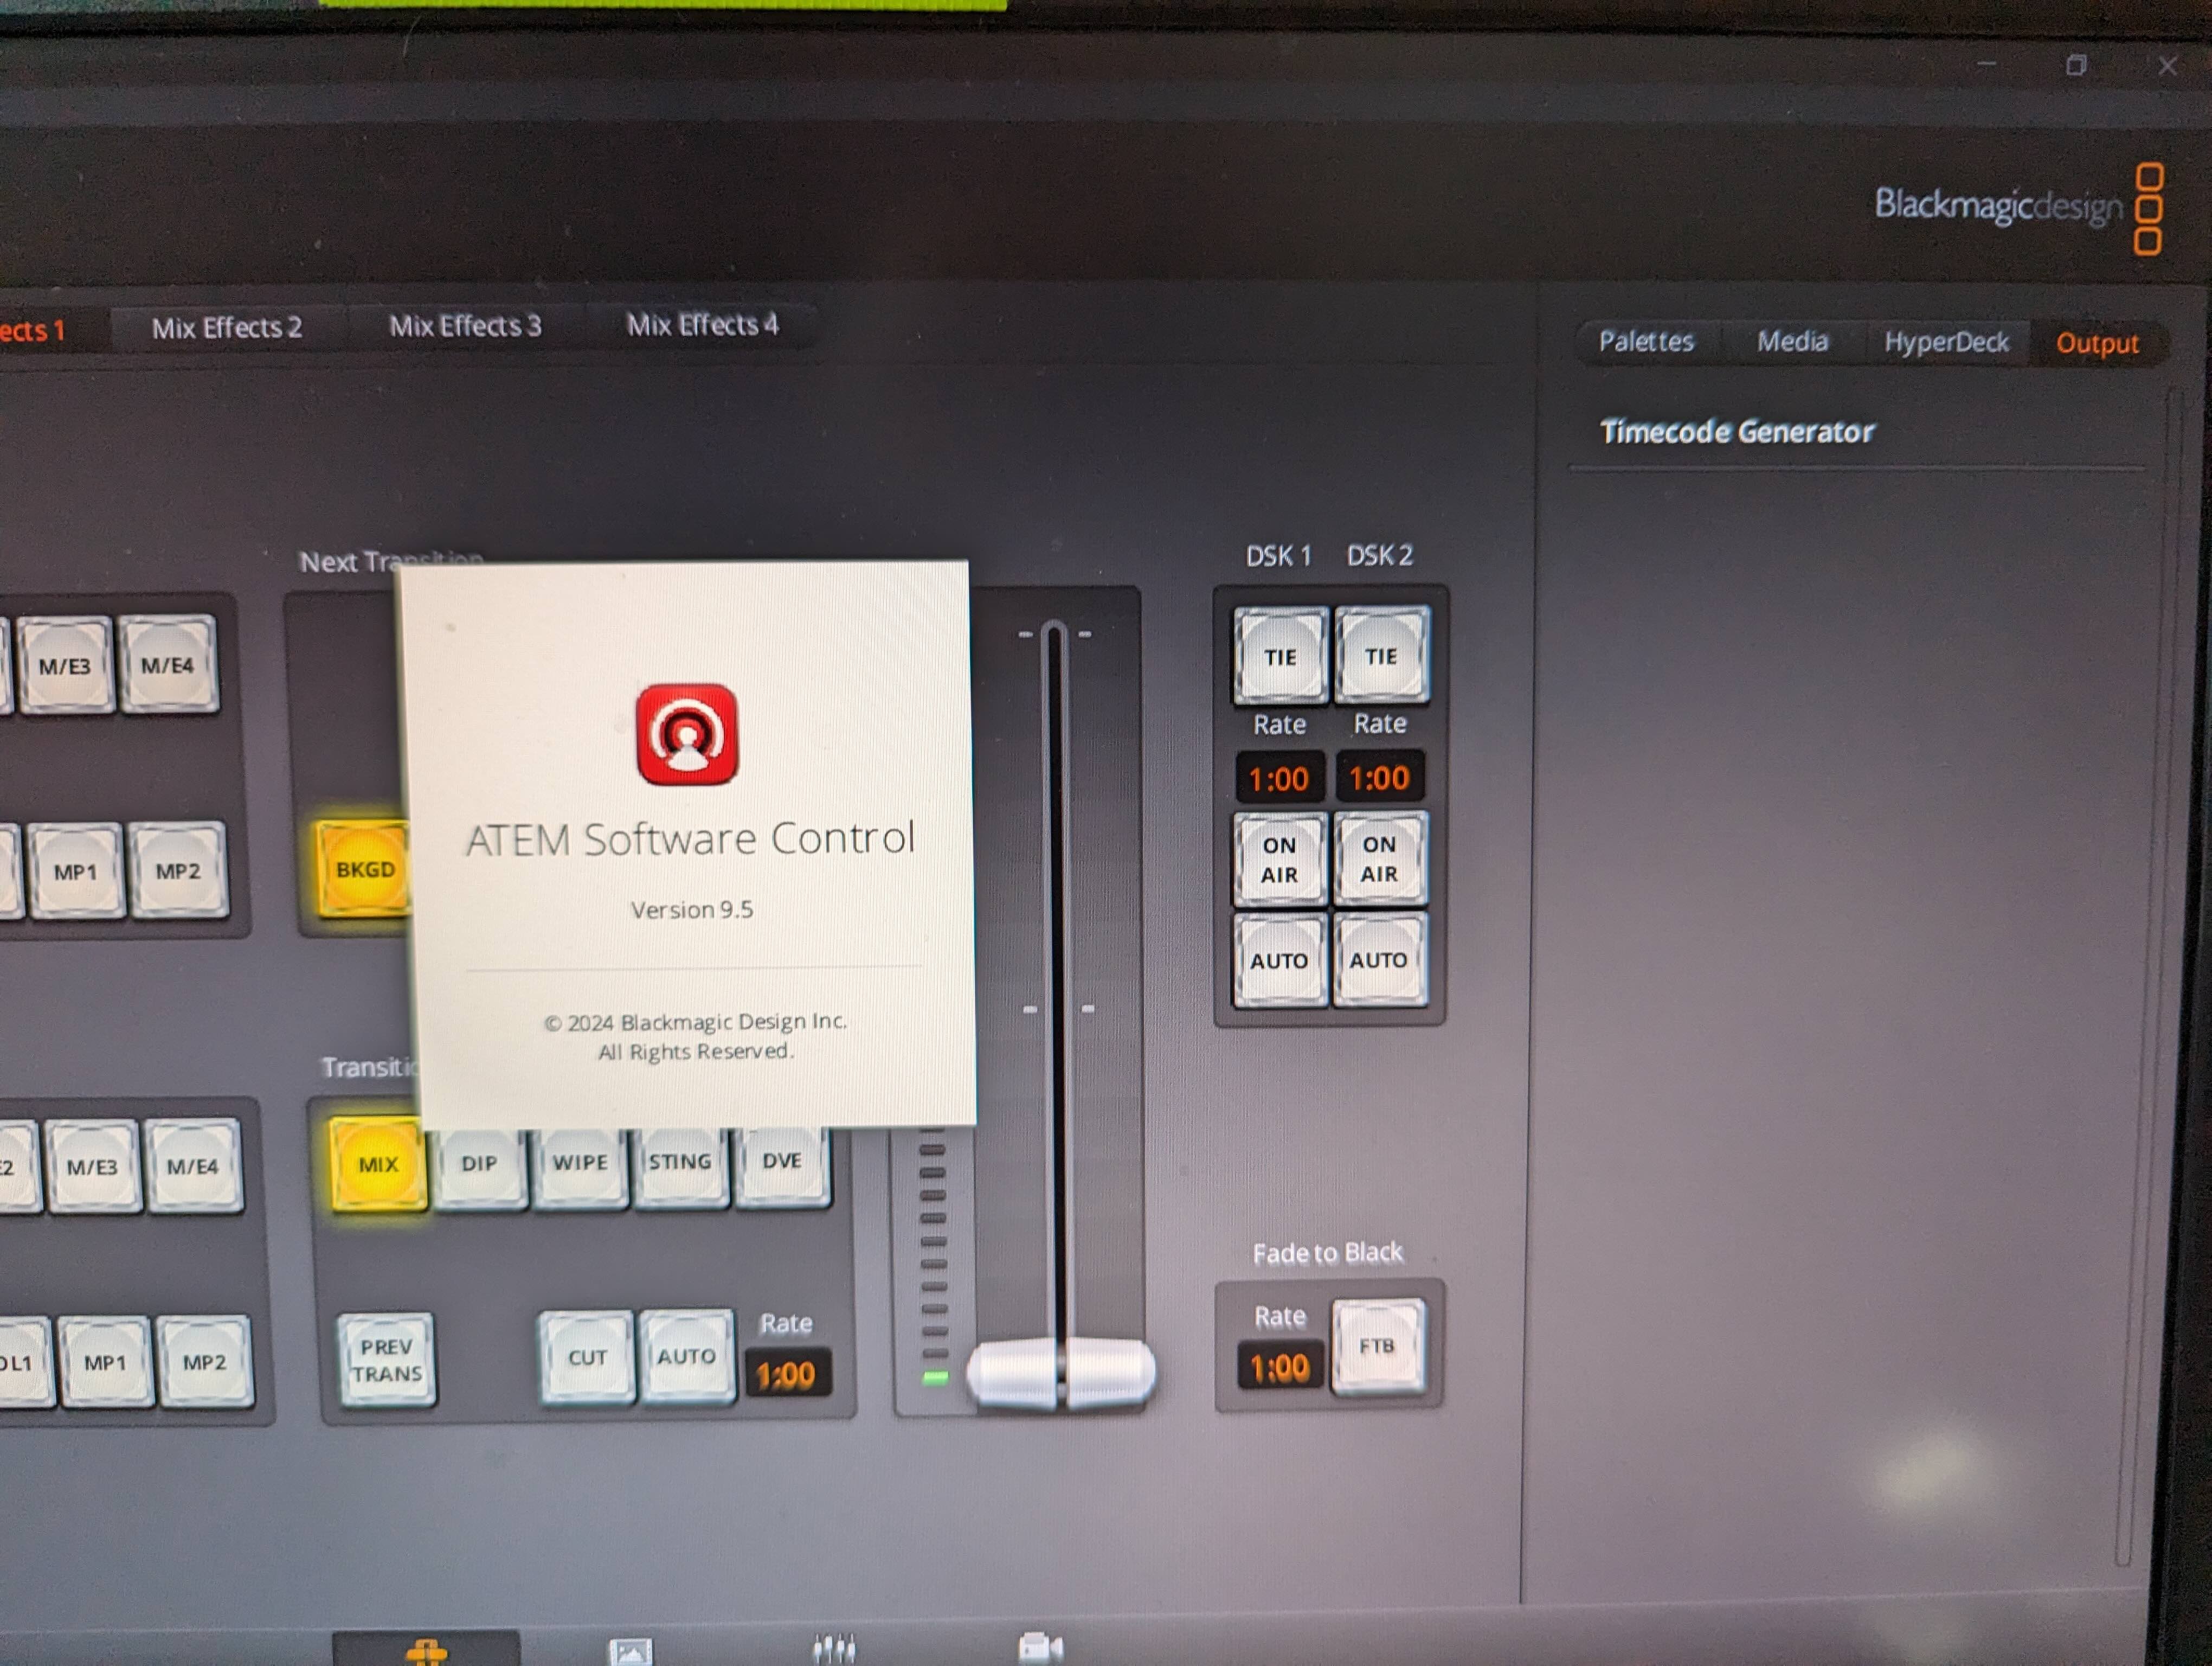Click the Version 9.5 text
This screenshot has height=1666, width=2212.
click(x=692, y=910)
